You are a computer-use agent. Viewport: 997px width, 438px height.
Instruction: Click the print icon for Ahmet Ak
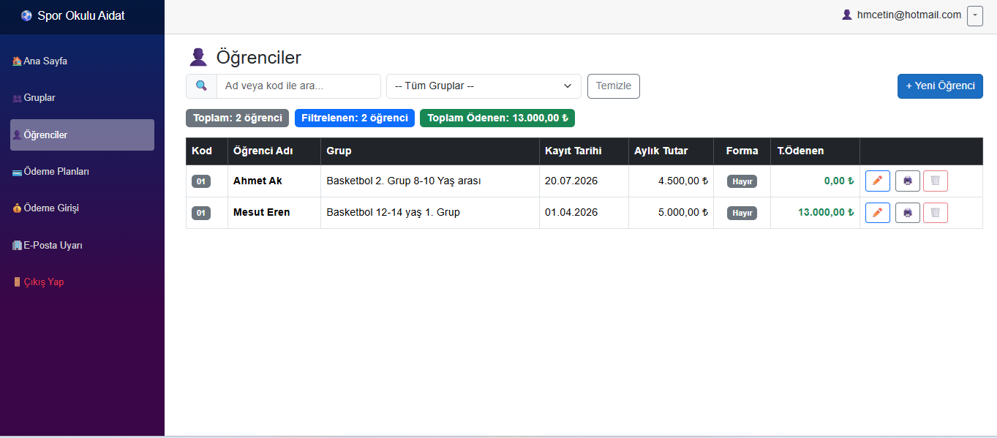(908, 181)
